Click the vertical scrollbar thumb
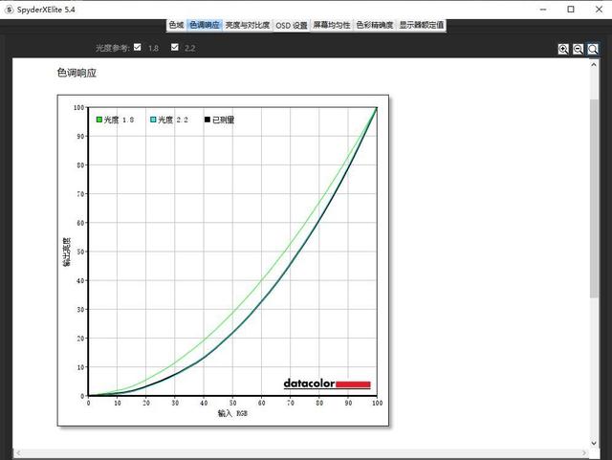 tap(594, 198)
